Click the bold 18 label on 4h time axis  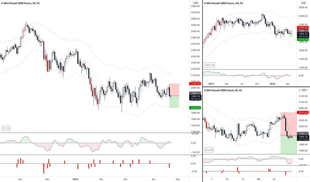tap(258, 179)
